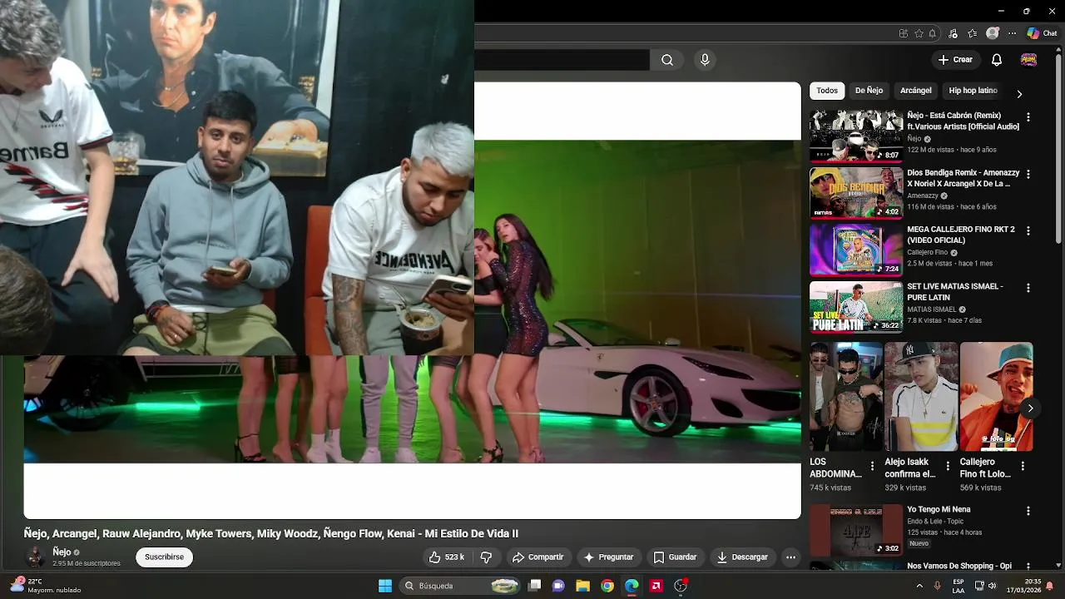Open options for LOS ABDOMINA short
The width and height of the screenshot is (1065, 599).
coord(872,466)
